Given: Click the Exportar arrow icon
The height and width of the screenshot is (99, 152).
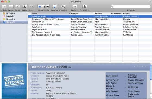Looking at the screenshot, I should (x=75, y=7).
